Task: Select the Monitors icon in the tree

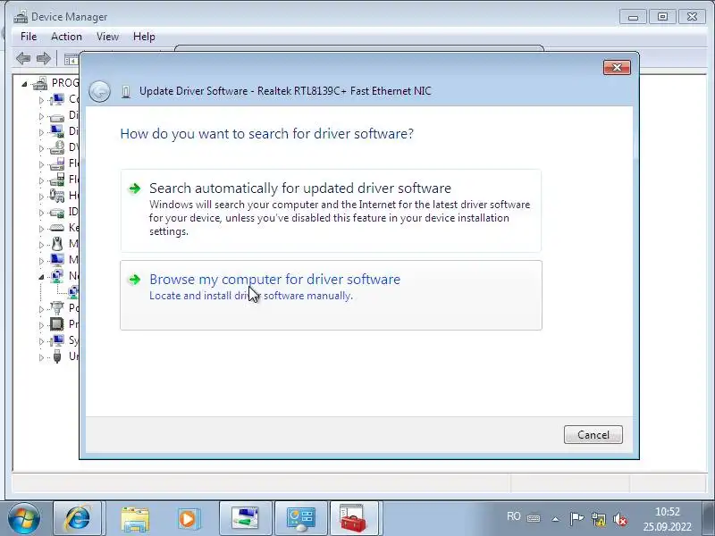Action: tap(57, 260)
